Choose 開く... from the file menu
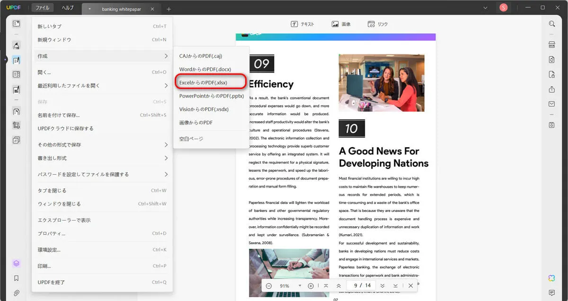The width and height of the screenshot is (568, 301). [102, 72]
